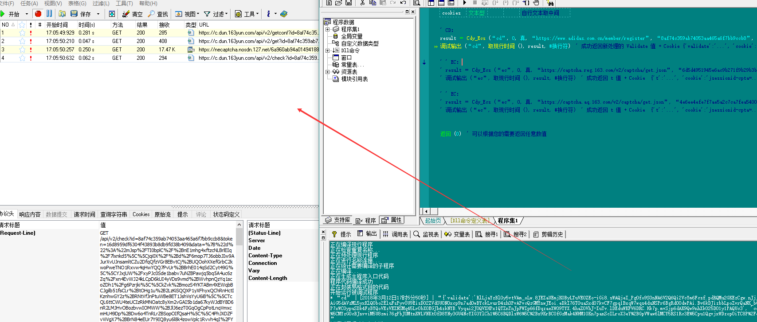The width and height of the screenshot is (757, 322).
Task: Expand the 程序集1 tree node
Action: pos(328,29)
